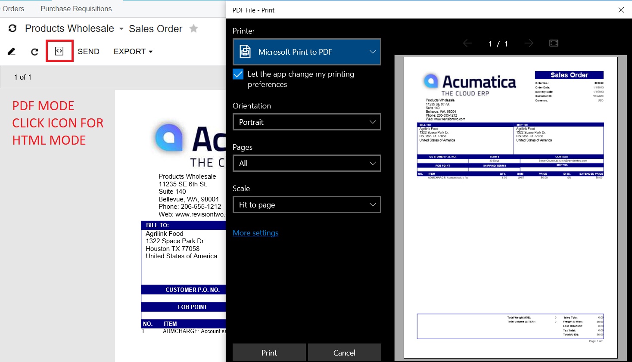
Task: Open the Purchase Requisitions tab
Action: click(76, 9)
